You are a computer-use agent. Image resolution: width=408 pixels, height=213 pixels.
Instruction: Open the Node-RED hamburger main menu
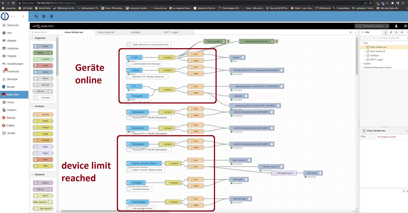point(405,26)
